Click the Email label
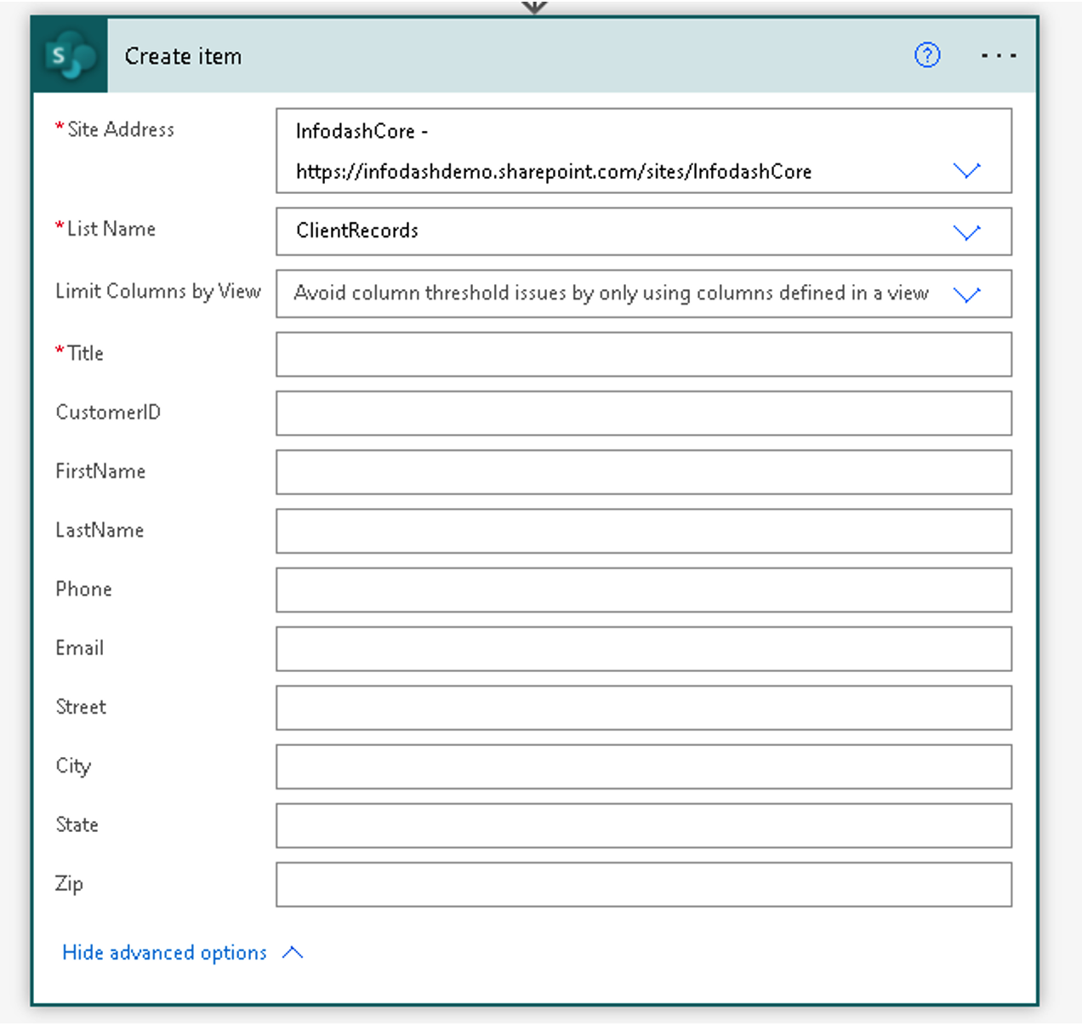 click(80, 648)
